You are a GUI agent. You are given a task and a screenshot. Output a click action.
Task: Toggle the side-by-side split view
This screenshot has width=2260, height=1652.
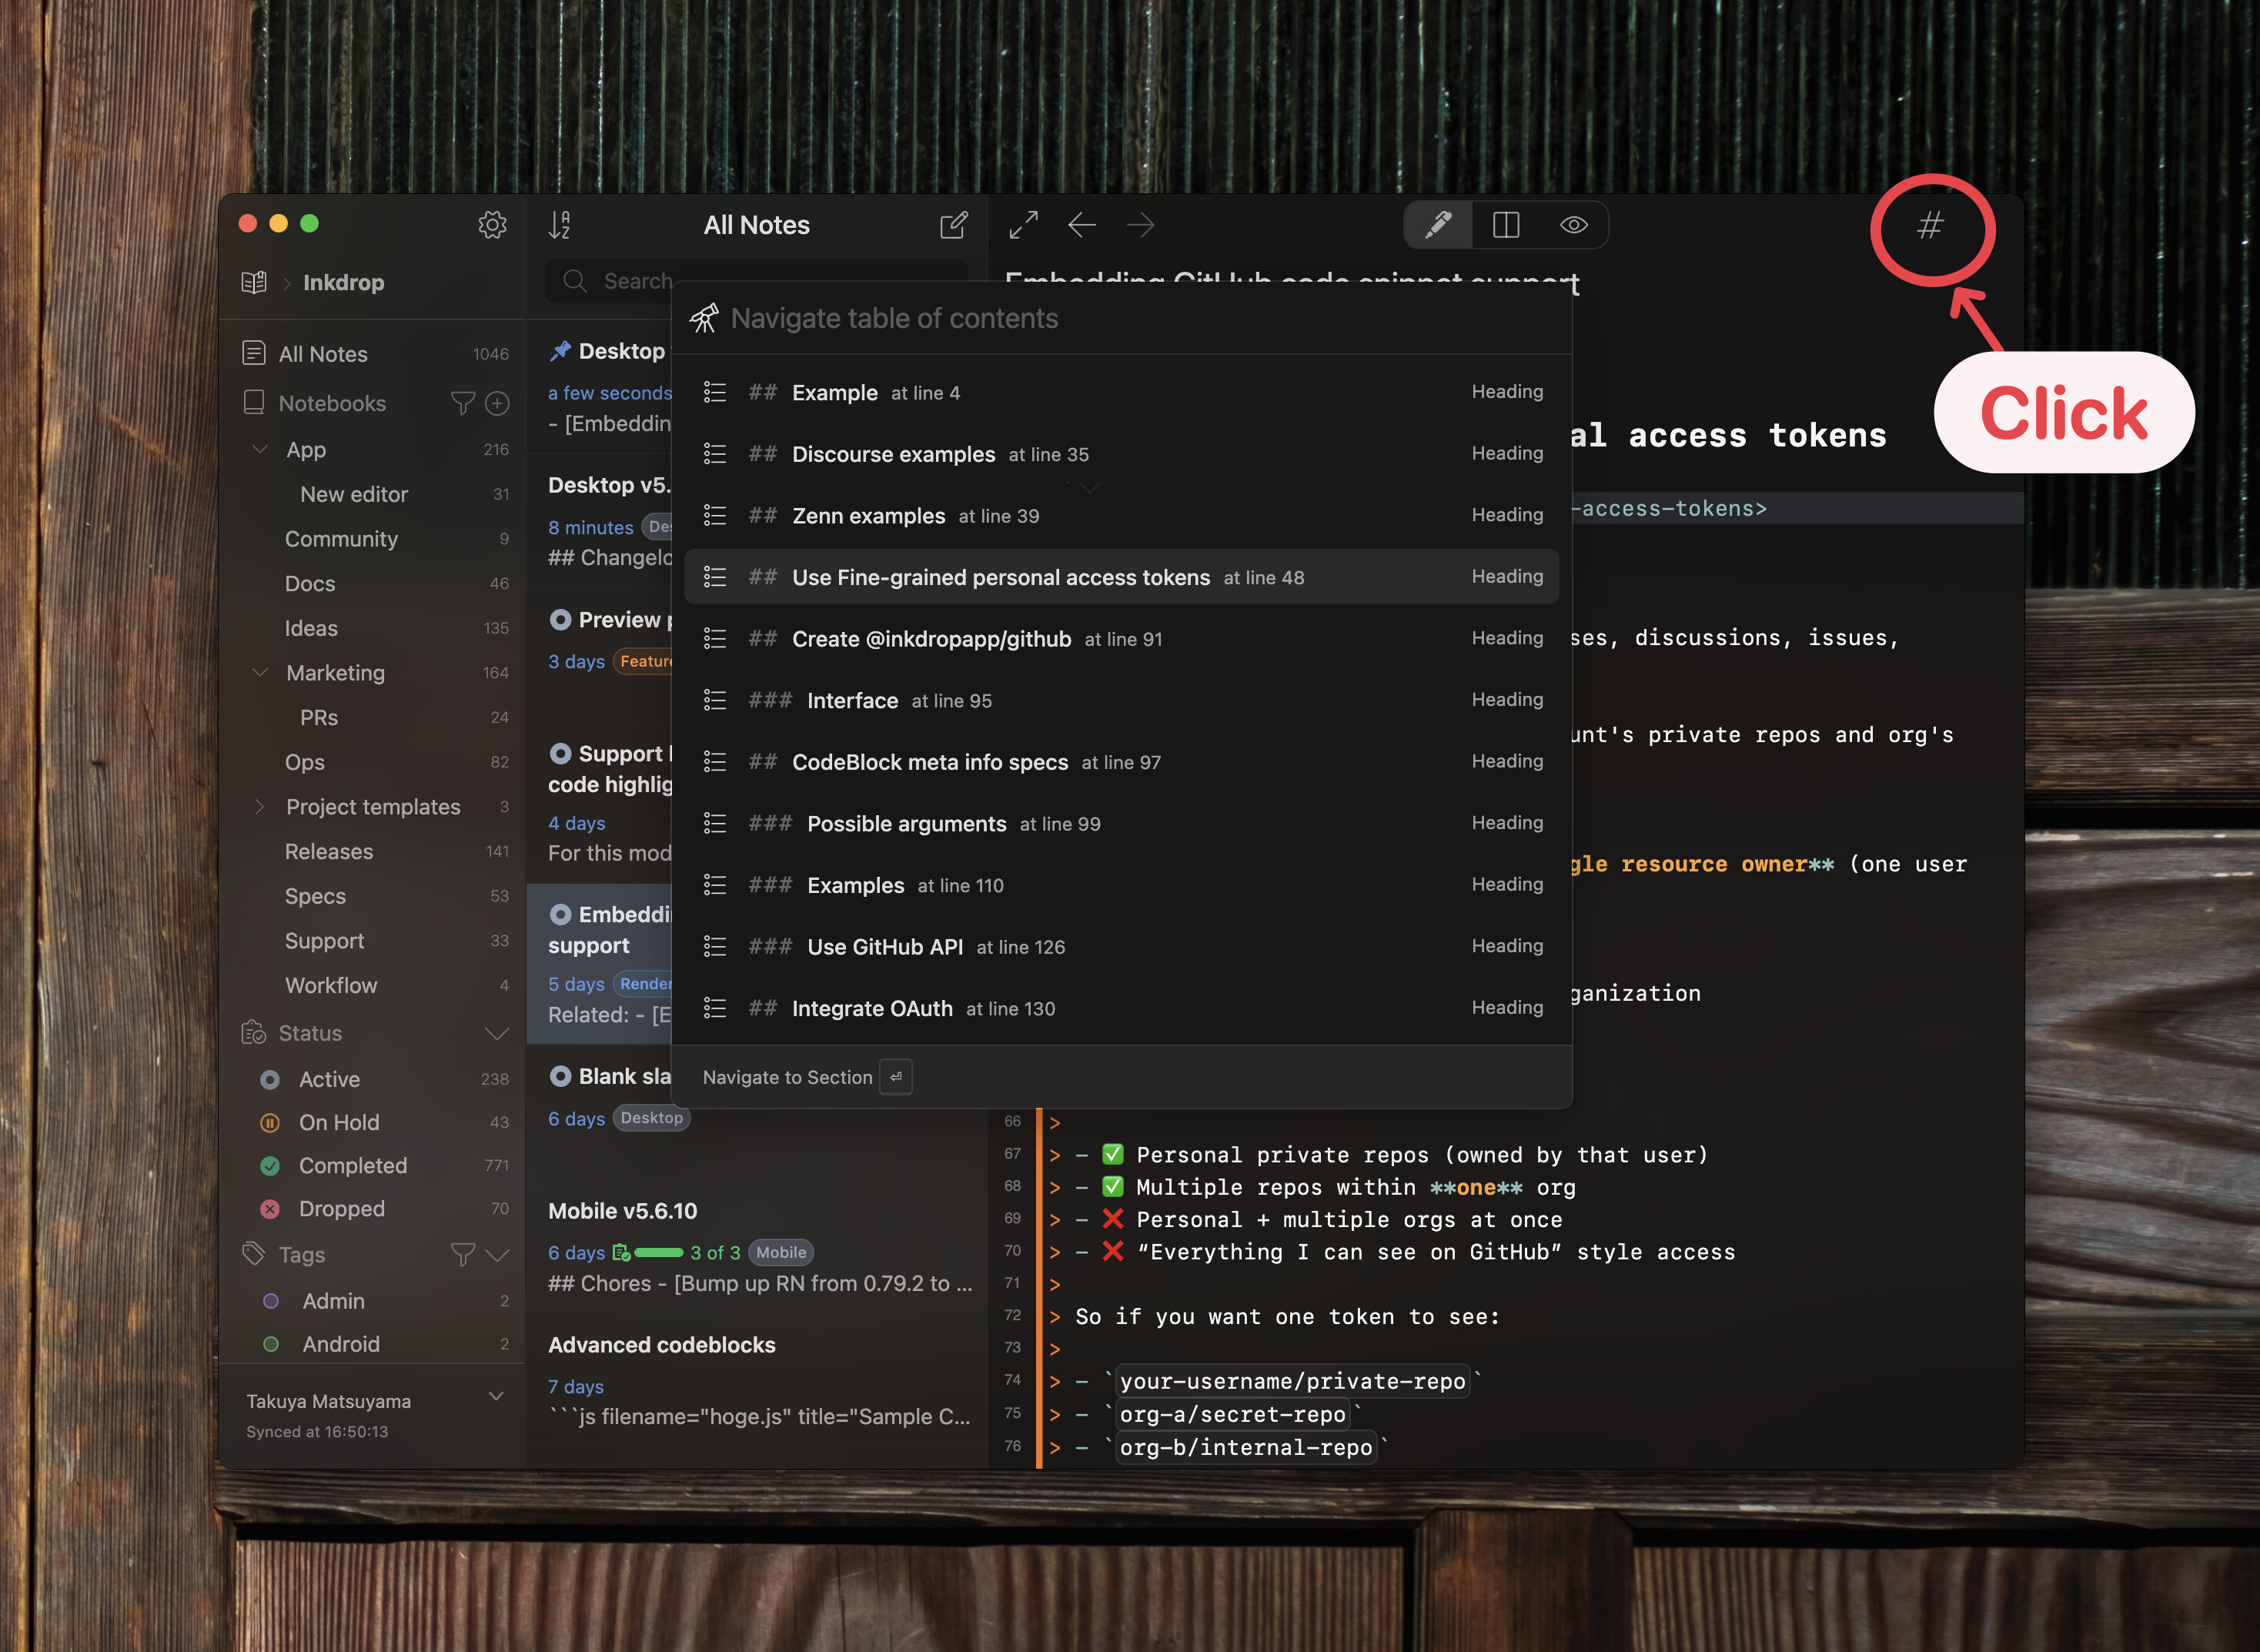click(1506, 225)
